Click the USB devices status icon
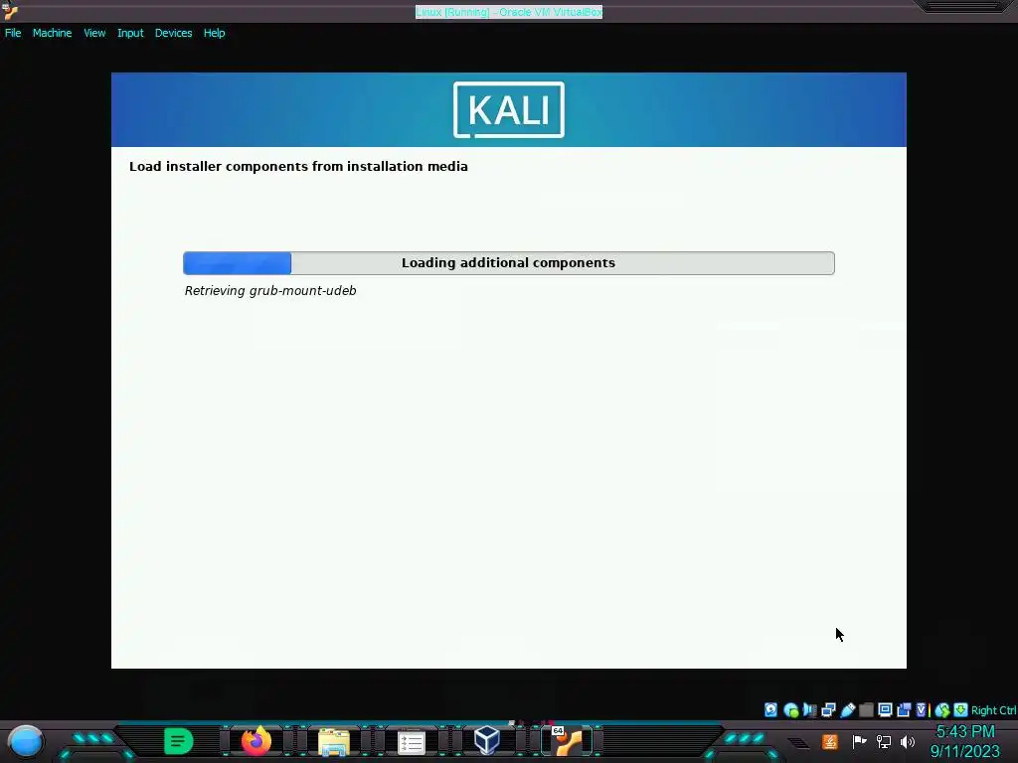The image size is (1018, 763). [x=848, y=709]
